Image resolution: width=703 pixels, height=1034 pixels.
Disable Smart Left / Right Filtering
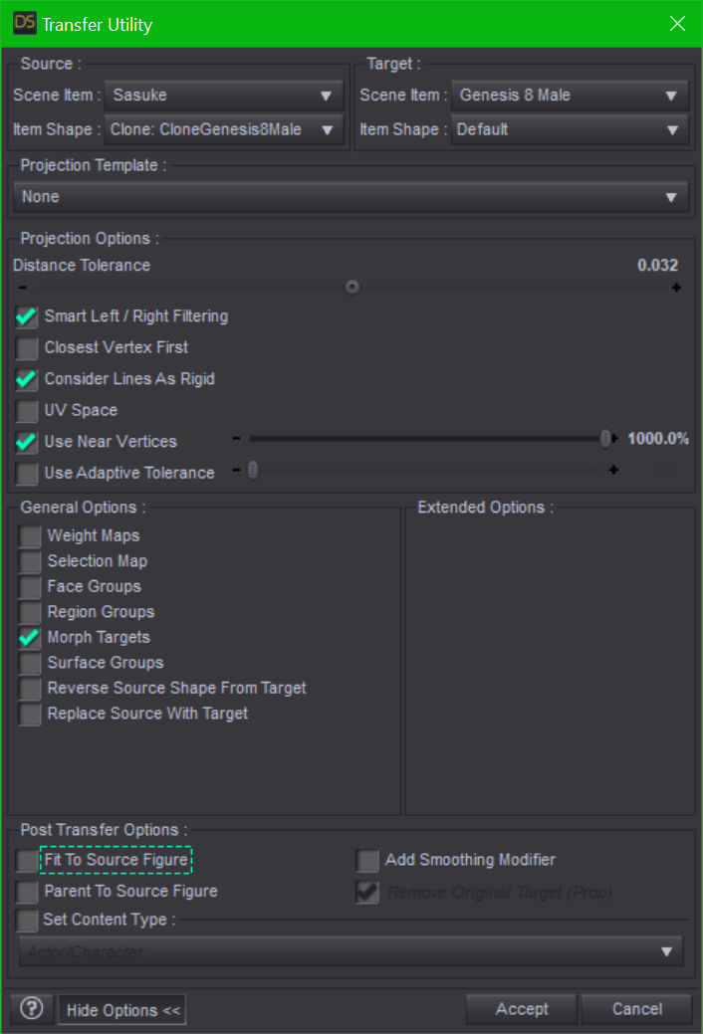click(27, 317)
